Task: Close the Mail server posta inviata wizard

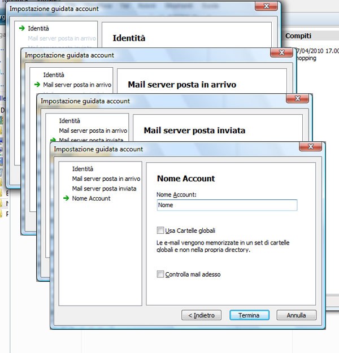Action: (x=295, y=100)
